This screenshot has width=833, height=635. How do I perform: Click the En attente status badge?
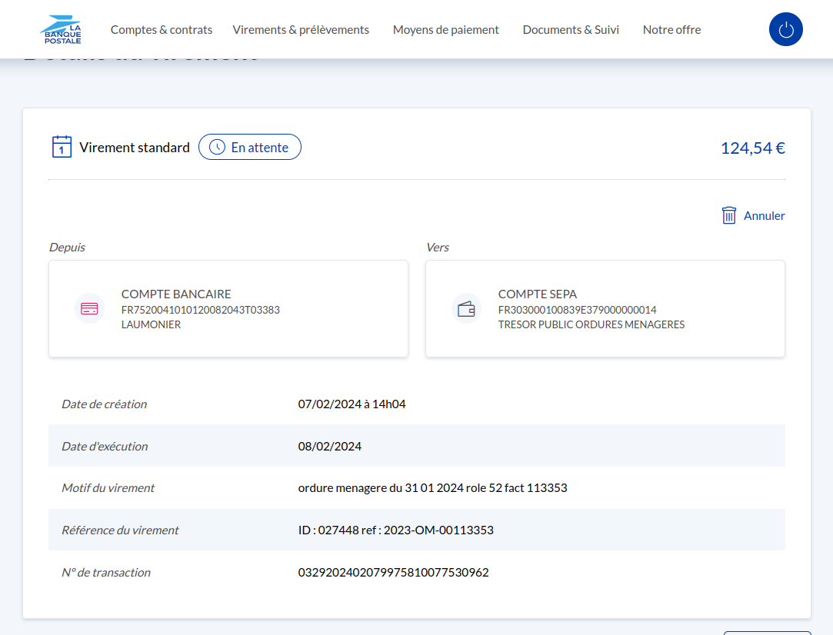click(x=250, y=147)
